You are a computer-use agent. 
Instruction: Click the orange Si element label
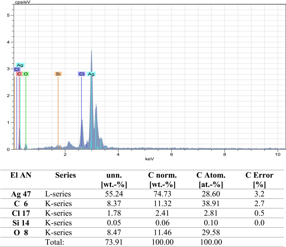pyautogui.click(x=58, y=74)
